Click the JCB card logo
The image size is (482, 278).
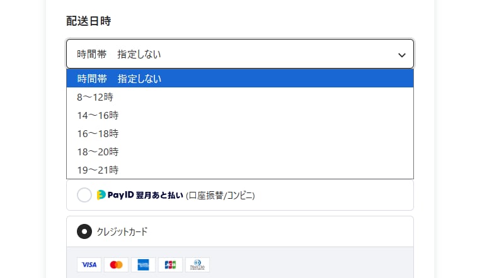point(170,265)
